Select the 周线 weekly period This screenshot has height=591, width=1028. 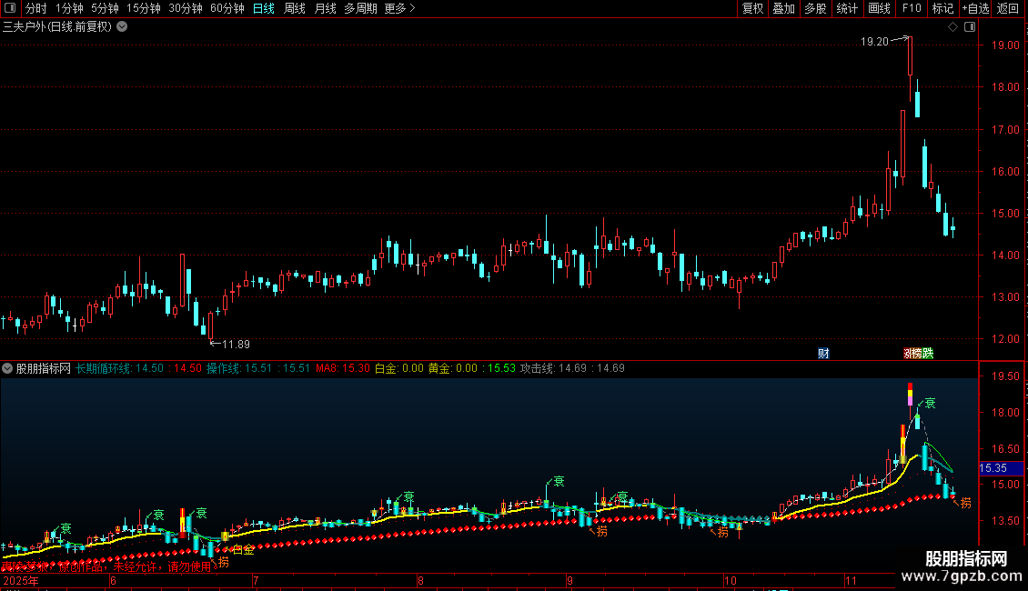coord(294,8)
